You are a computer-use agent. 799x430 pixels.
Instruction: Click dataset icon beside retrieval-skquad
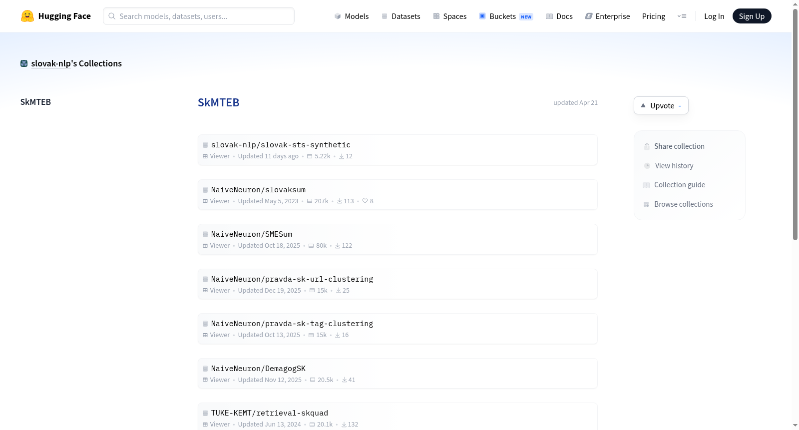click(x=205, y=413)
